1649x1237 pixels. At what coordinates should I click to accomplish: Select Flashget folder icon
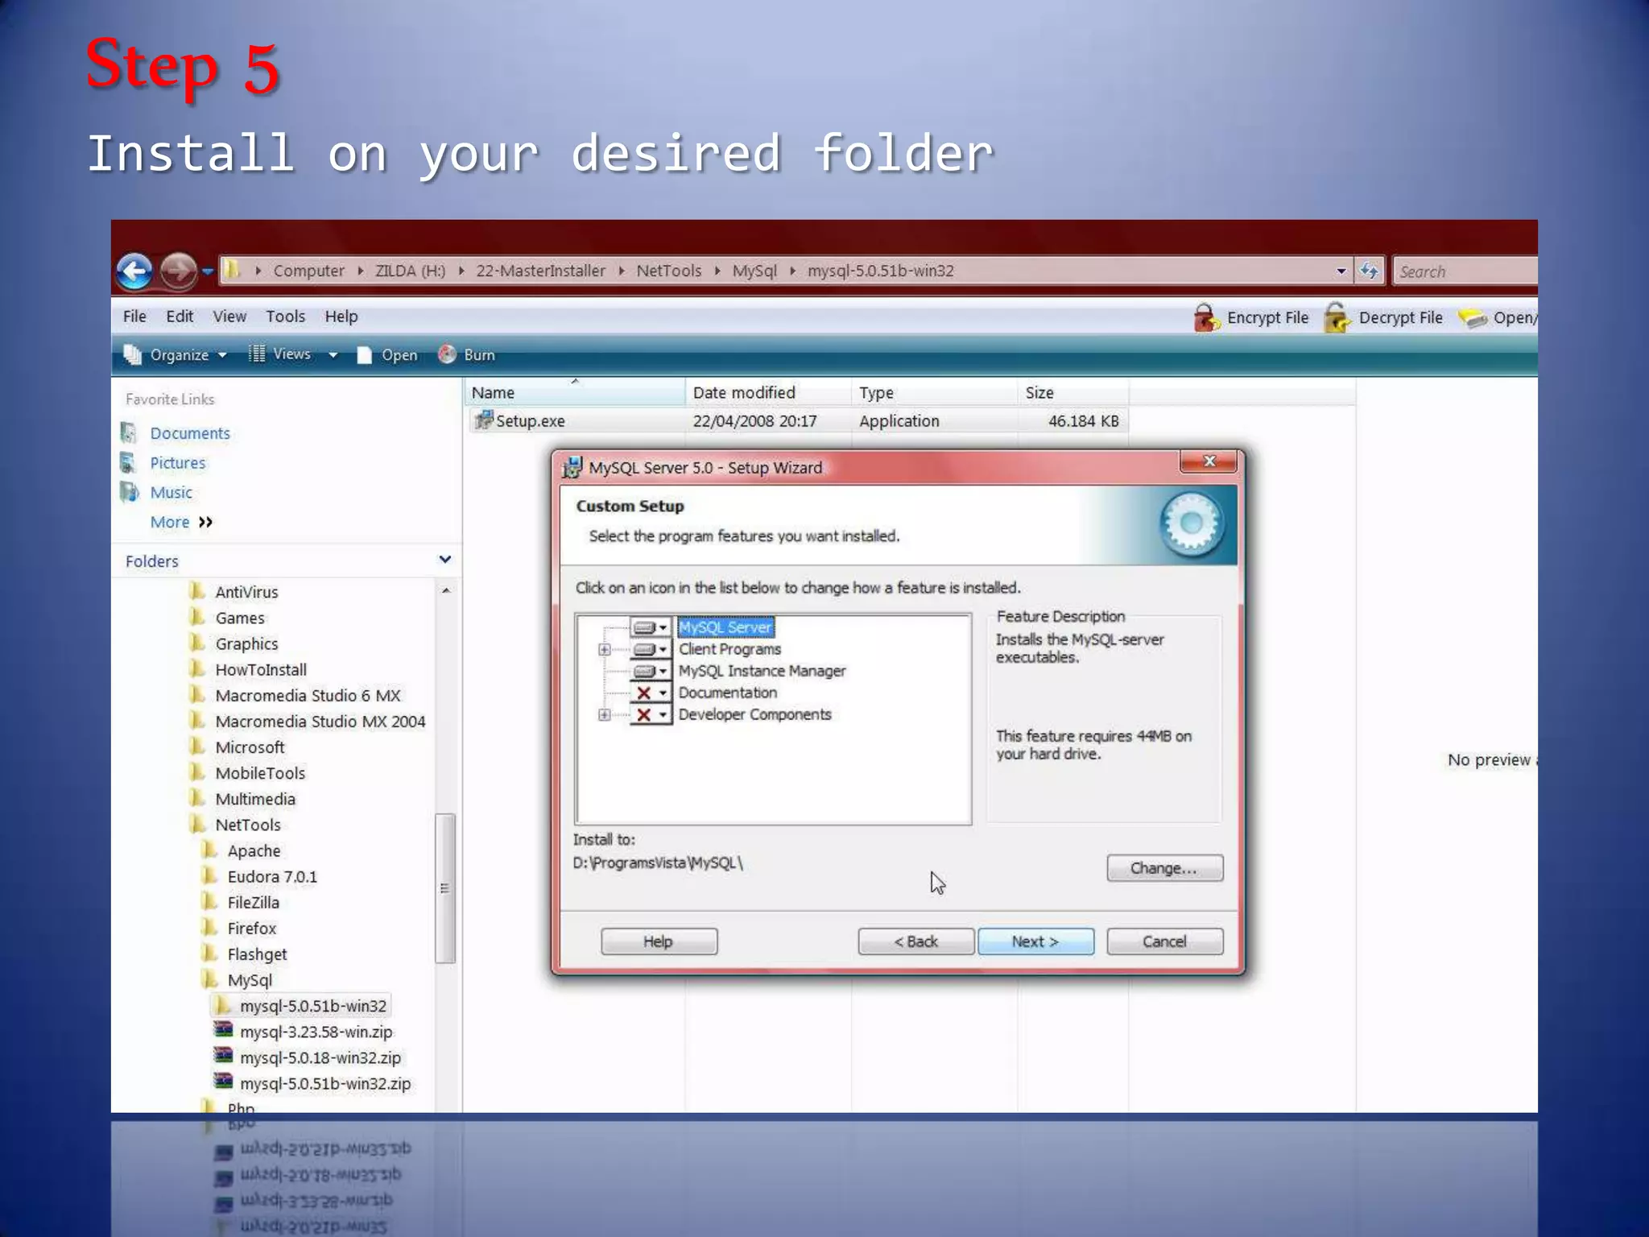coord(209,953)
